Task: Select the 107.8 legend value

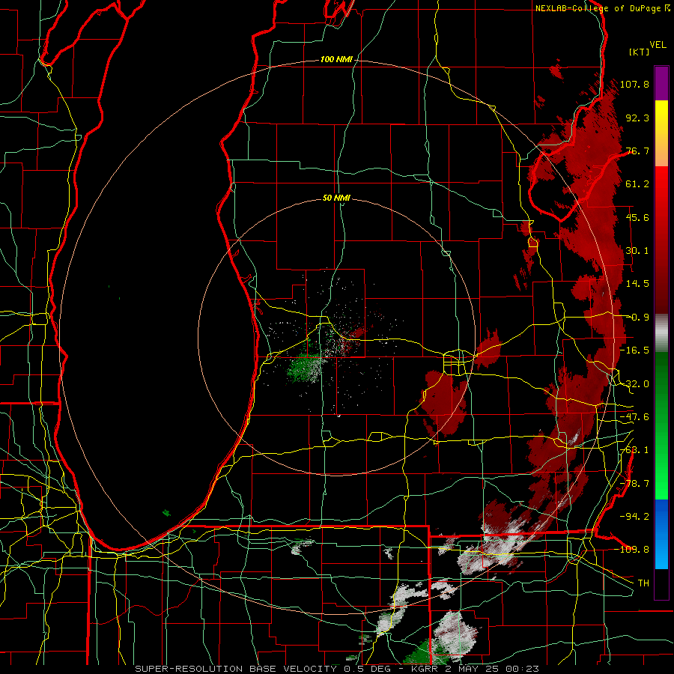Action: (x=634, y=84)
